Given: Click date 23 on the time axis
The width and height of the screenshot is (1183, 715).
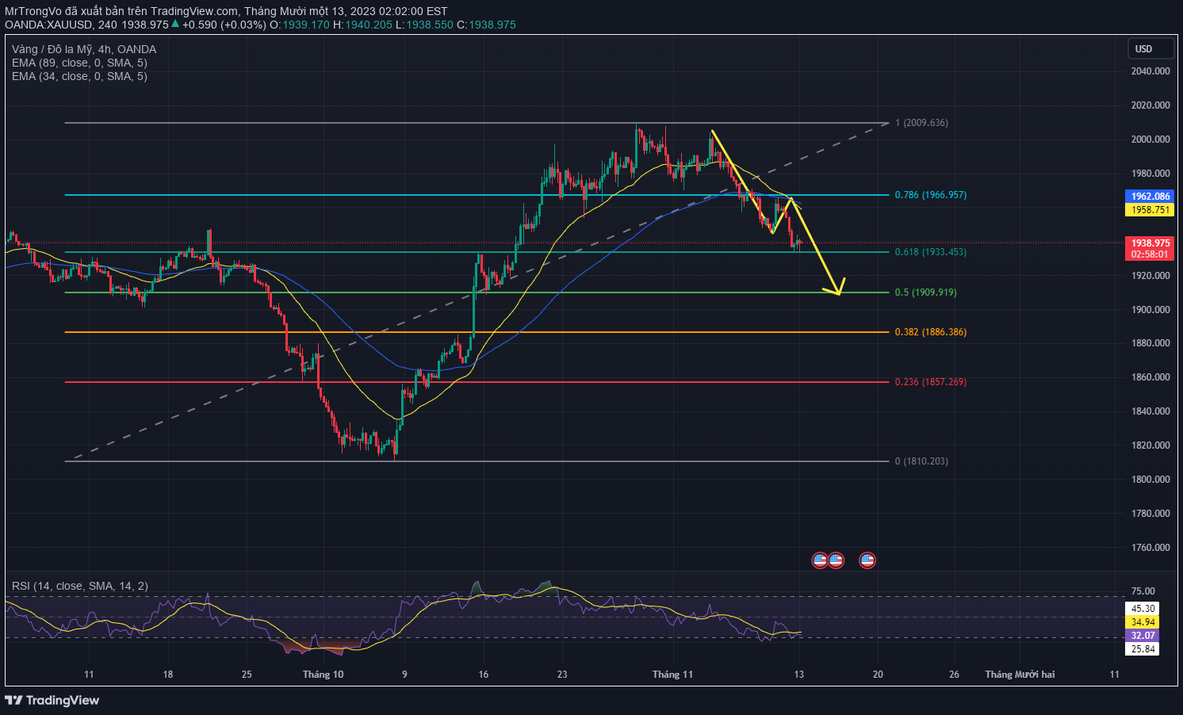Looking at the screenshot, I should (x=562, y=675).
